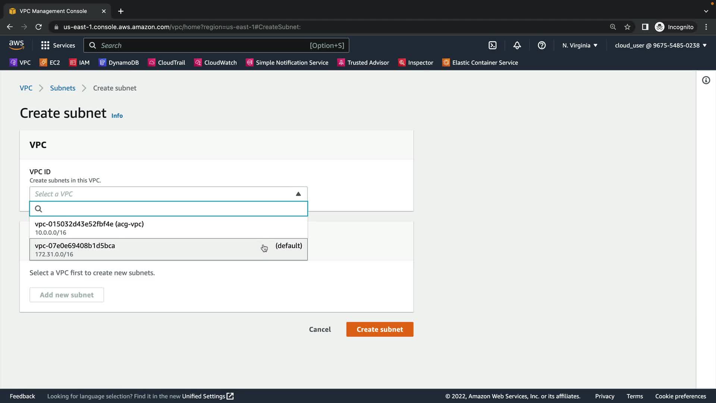Click the AWS logo home icon
The height and width of the screenshot is (403, 716).
tap(16, 45)
